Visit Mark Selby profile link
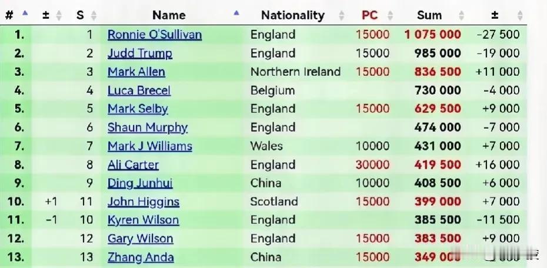Screen dimensions: 547x268 point(138,109)
